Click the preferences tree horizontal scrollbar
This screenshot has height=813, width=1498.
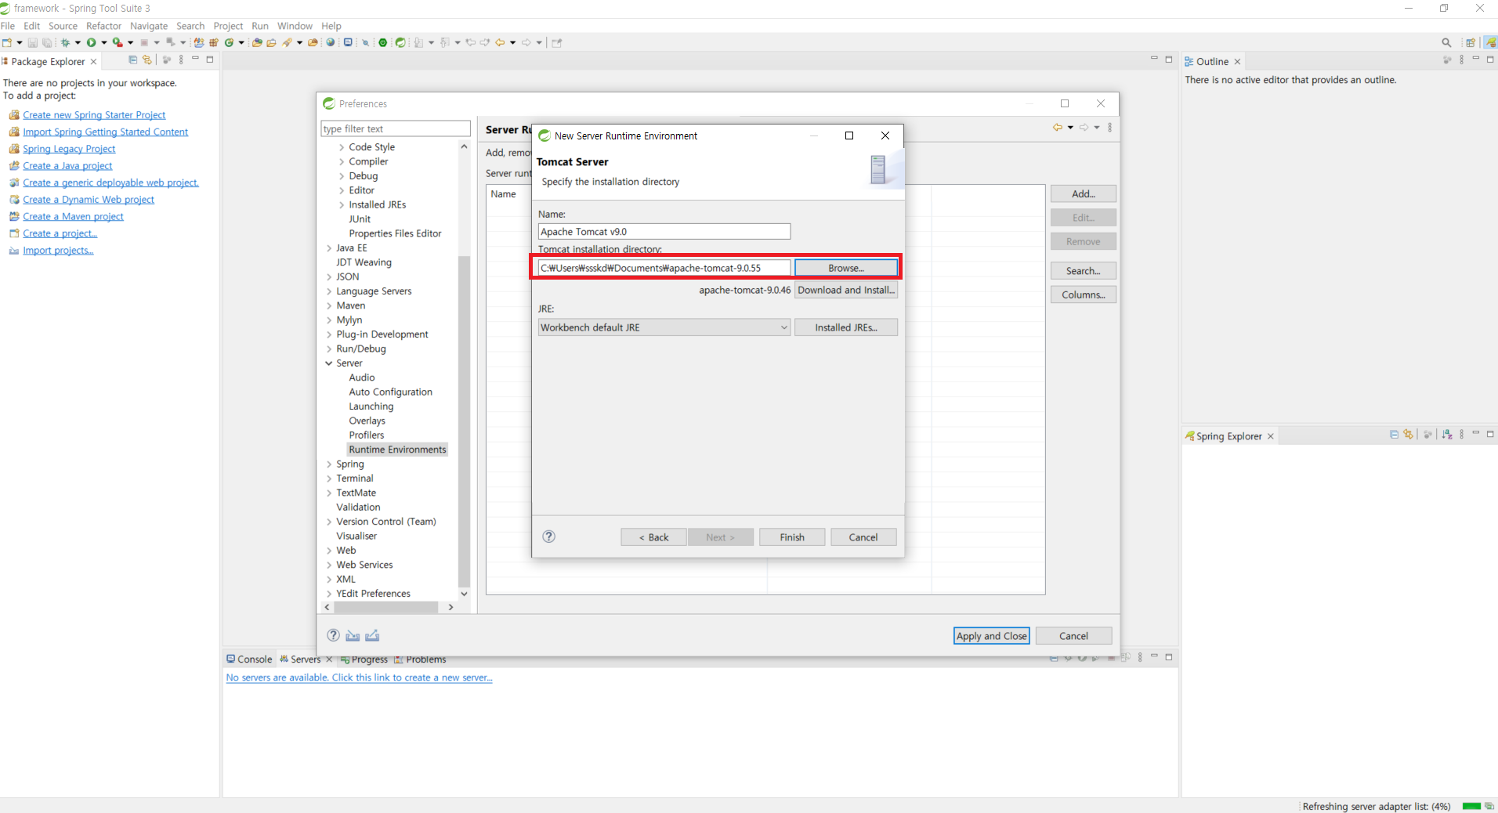[x=385, y=607]
